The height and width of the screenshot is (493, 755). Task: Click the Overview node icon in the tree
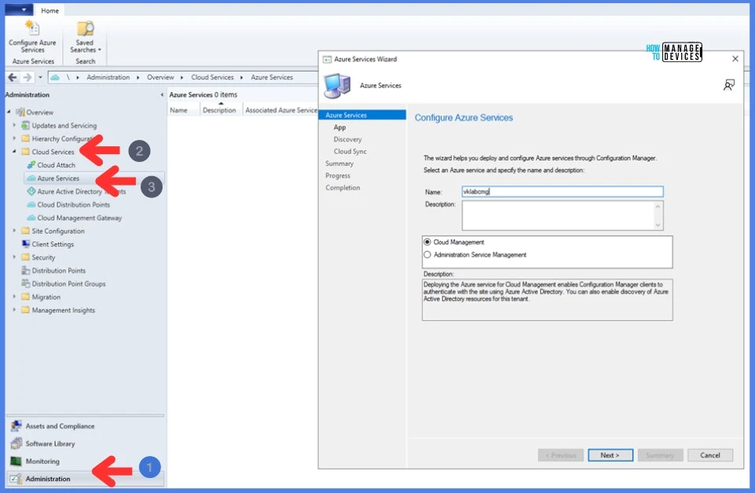click(20, 112)
